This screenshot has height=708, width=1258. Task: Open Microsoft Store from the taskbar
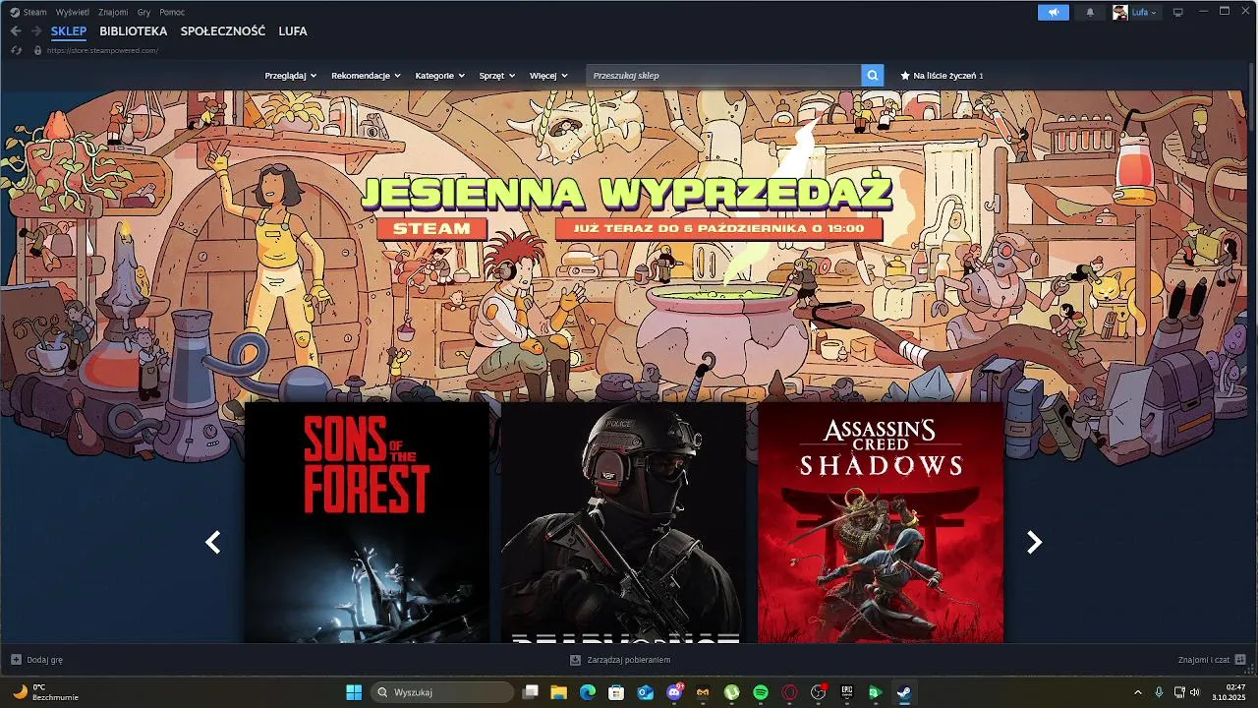pyautogui.click(x=616, y=692)
